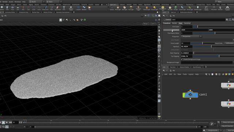
Task: Switch to the Geometry Spreadsheet tab
Action: click(63, 12)
